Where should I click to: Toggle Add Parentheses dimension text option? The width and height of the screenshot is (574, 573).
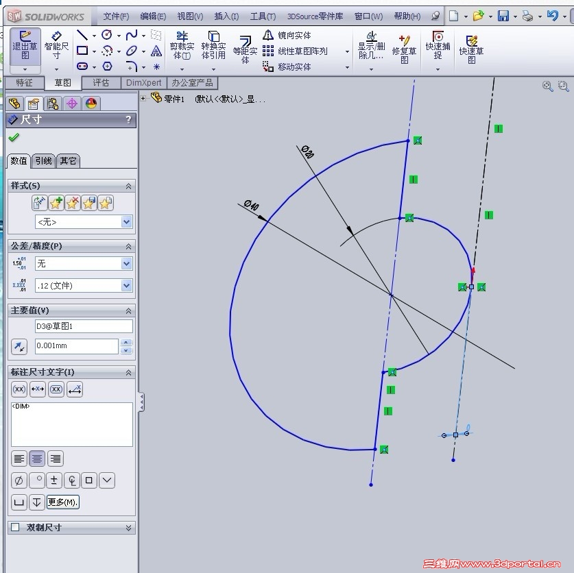coord(19,389)
